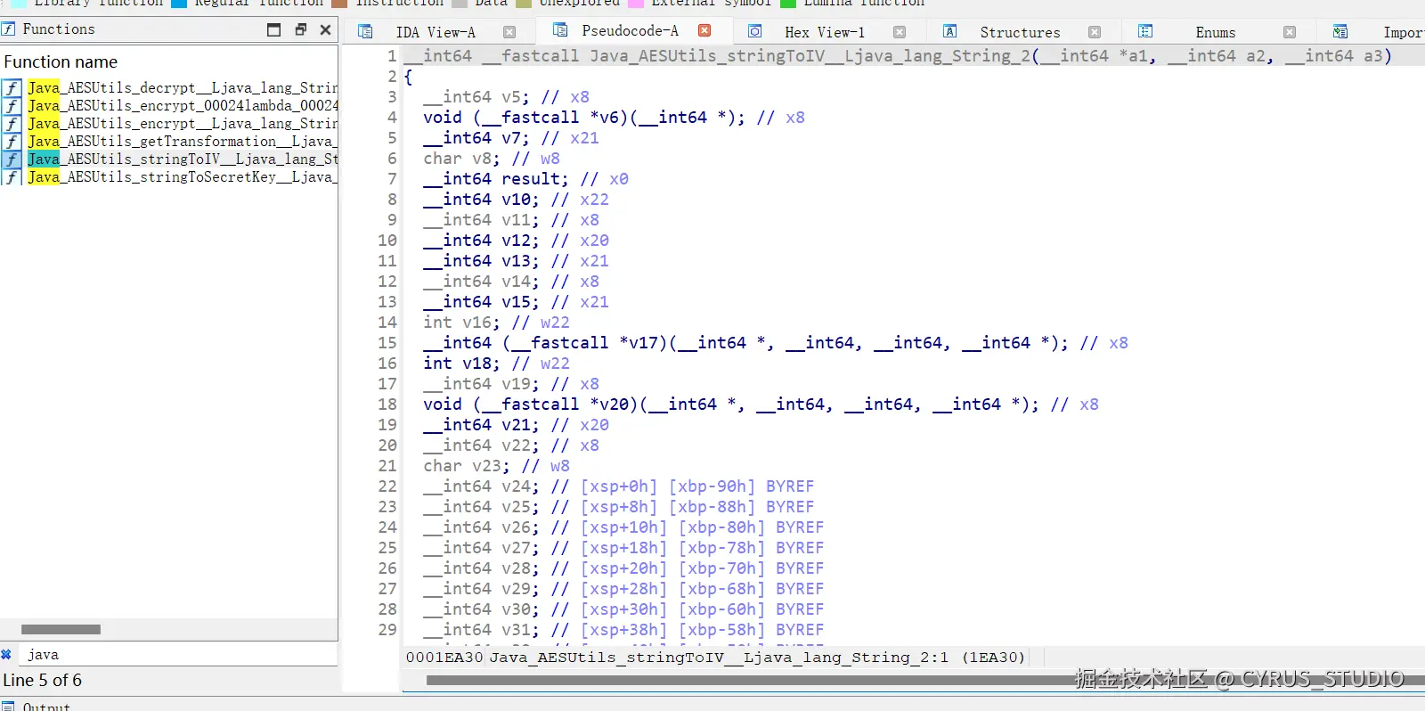Click 'char v8' declaration line
The width and height of the screenshot is (1425, 711).
492,159
